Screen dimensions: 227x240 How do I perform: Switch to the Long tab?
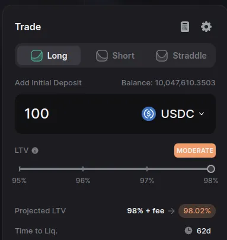click(49, 56)
